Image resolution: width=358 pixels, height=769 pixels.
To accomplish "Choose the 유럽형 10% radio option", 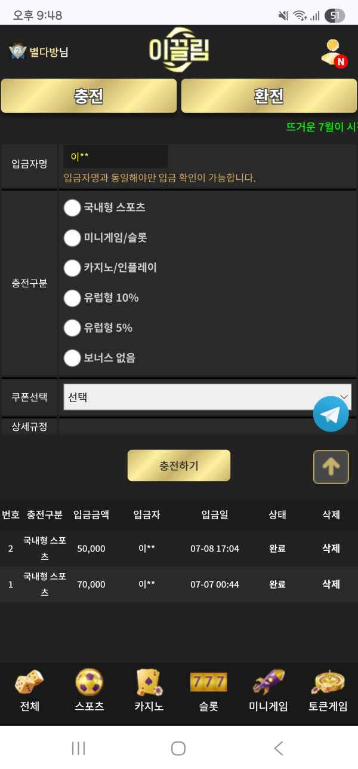I will (72, 298).
